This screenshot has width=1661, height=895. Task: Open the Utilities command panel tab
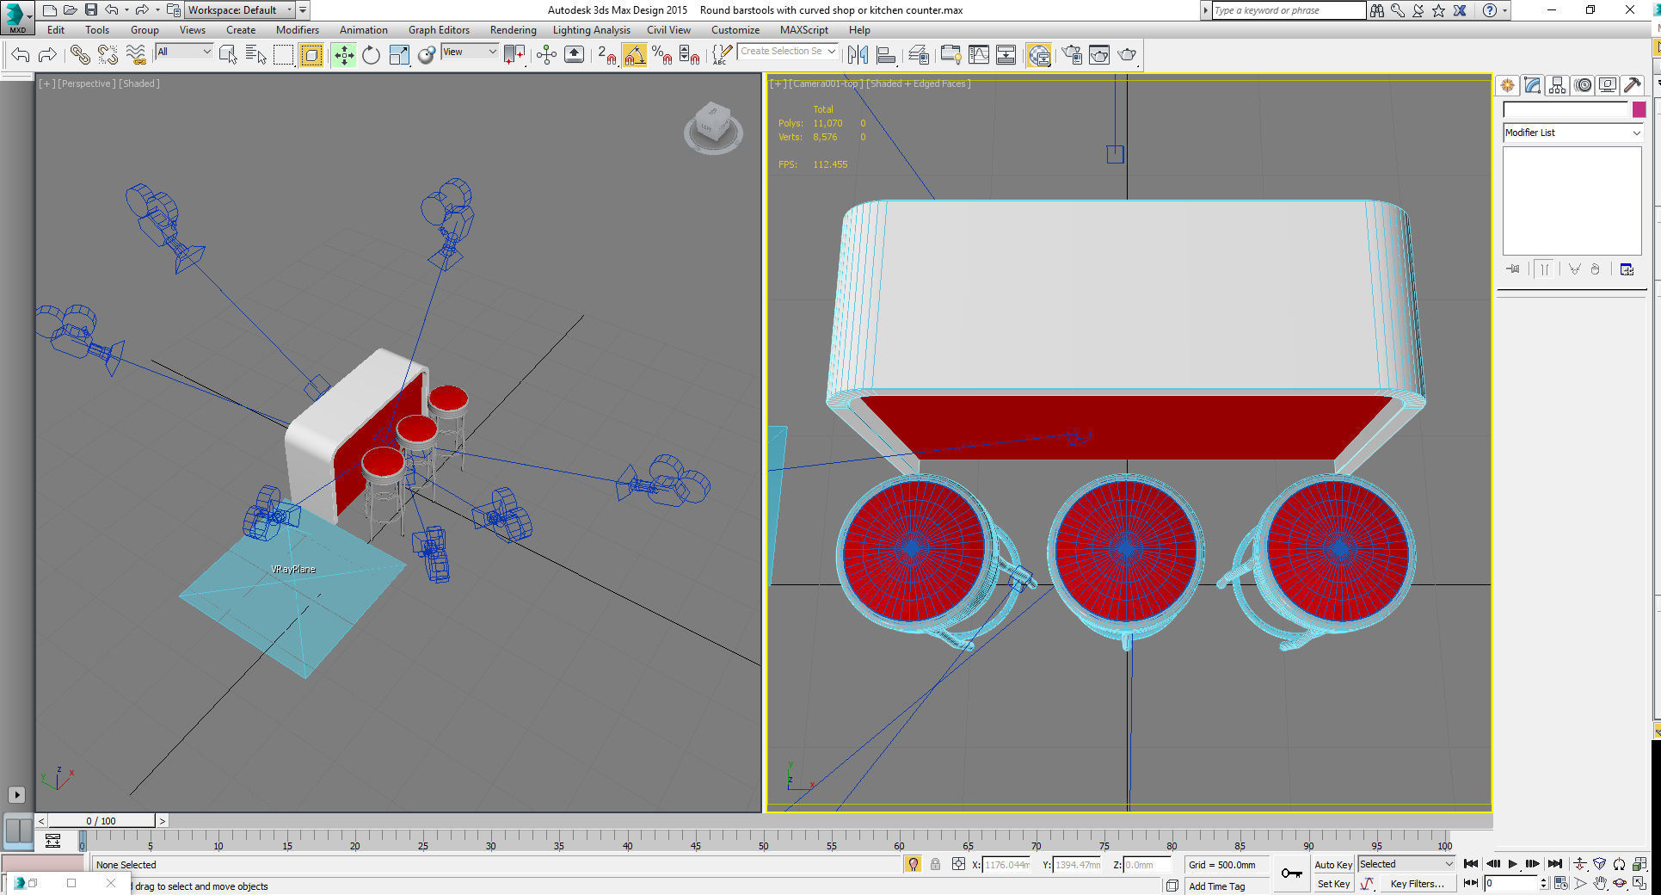coord(1632,85)
